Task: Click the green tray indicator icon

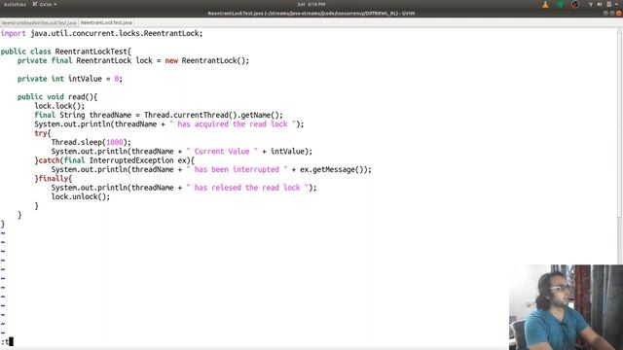Action: (x=561, y=4)
